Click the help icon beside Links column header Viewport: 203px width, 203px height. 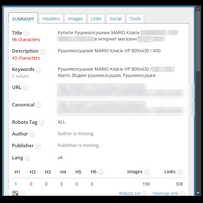click(180, 172)
